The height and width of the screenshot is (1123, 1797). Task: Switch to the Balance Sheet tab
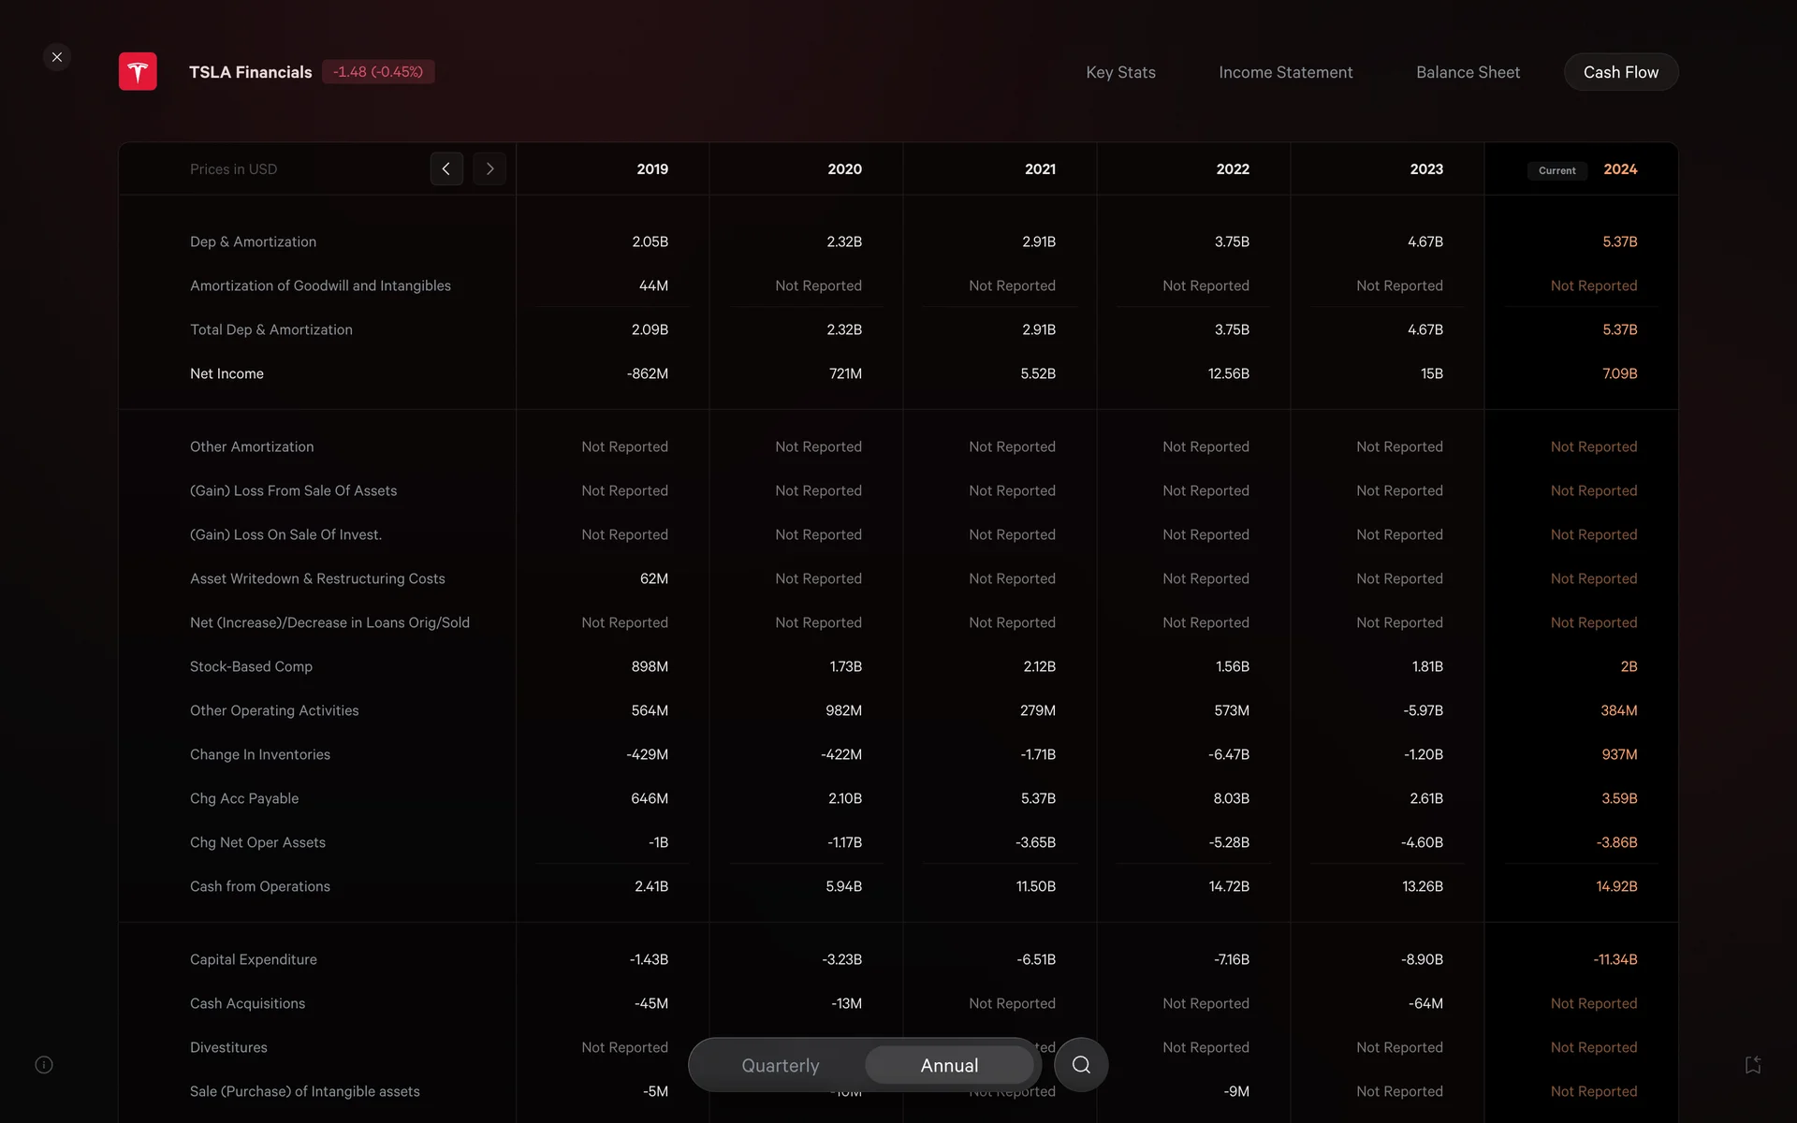[1468, 72]
